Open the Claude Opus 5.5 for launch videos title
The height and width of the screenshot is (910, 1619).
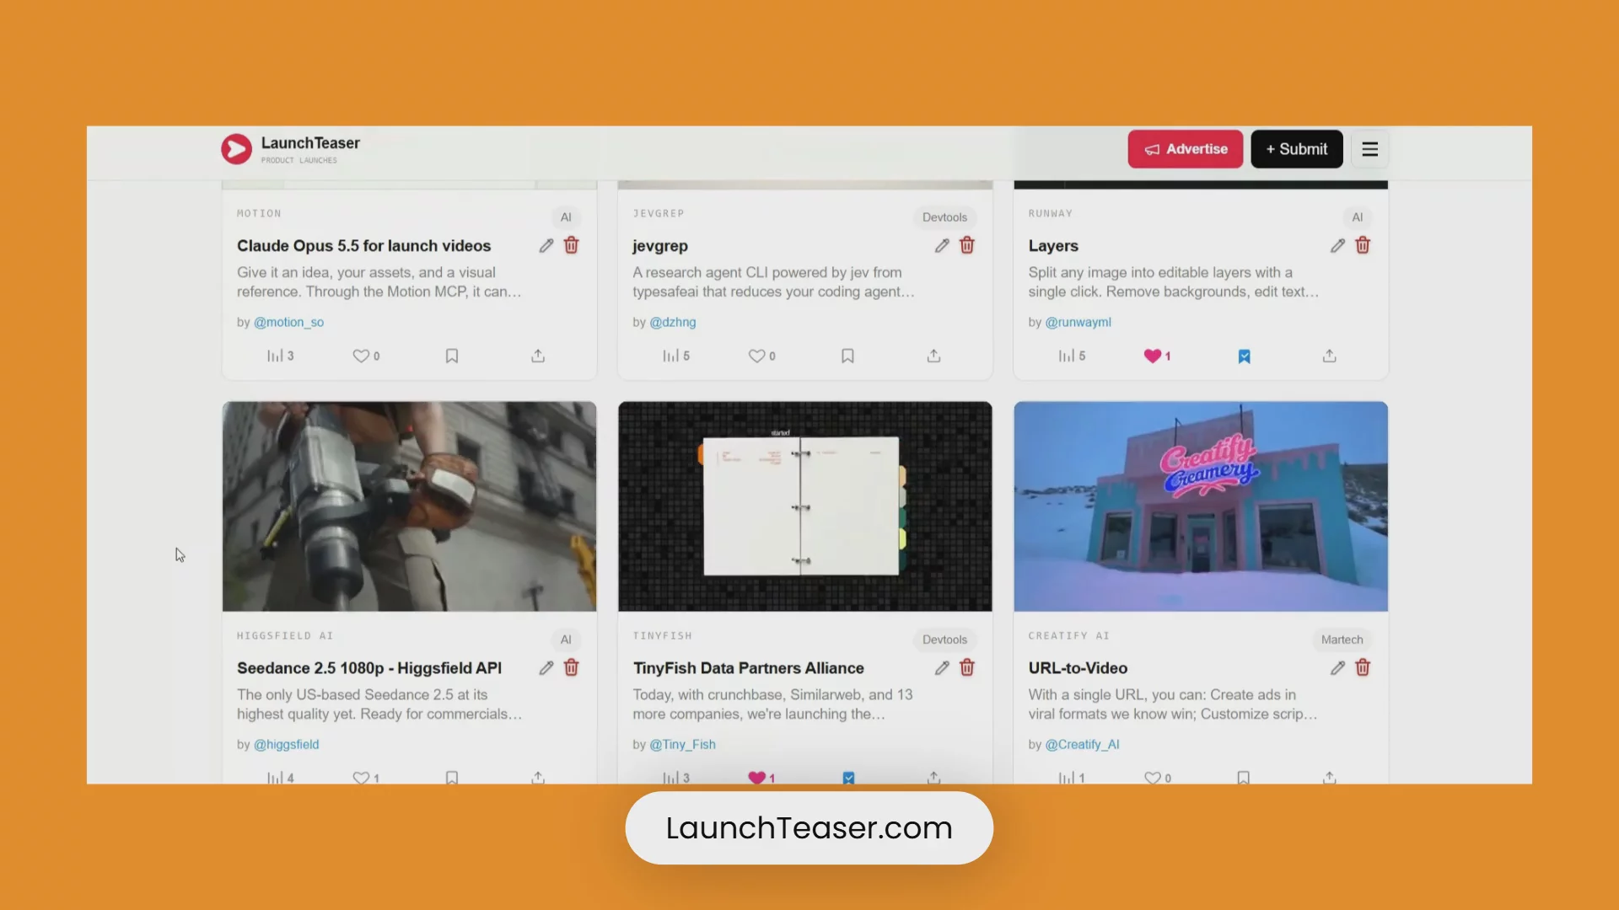tap(363, 245)
